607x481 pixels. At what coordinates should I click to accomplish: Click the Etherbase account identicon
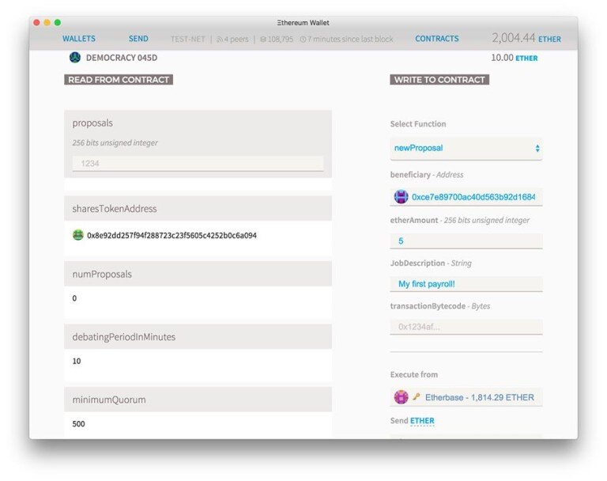401,397
